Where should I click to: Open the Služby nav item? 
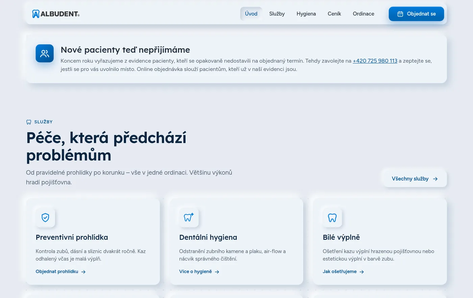[x=277, y=14]
